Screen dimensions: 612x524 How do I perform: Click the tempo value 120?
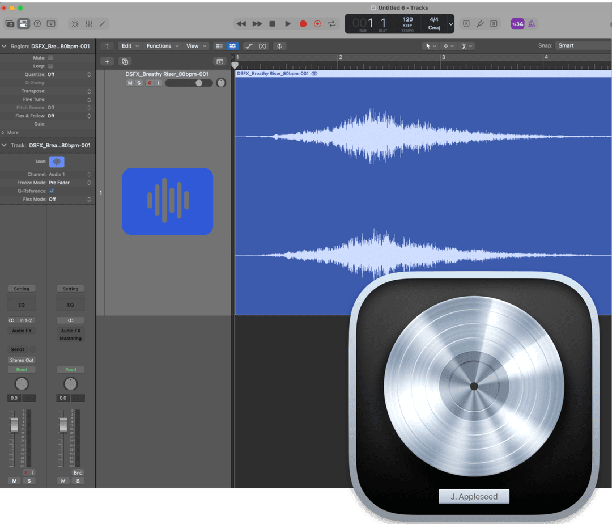(408, 19)
